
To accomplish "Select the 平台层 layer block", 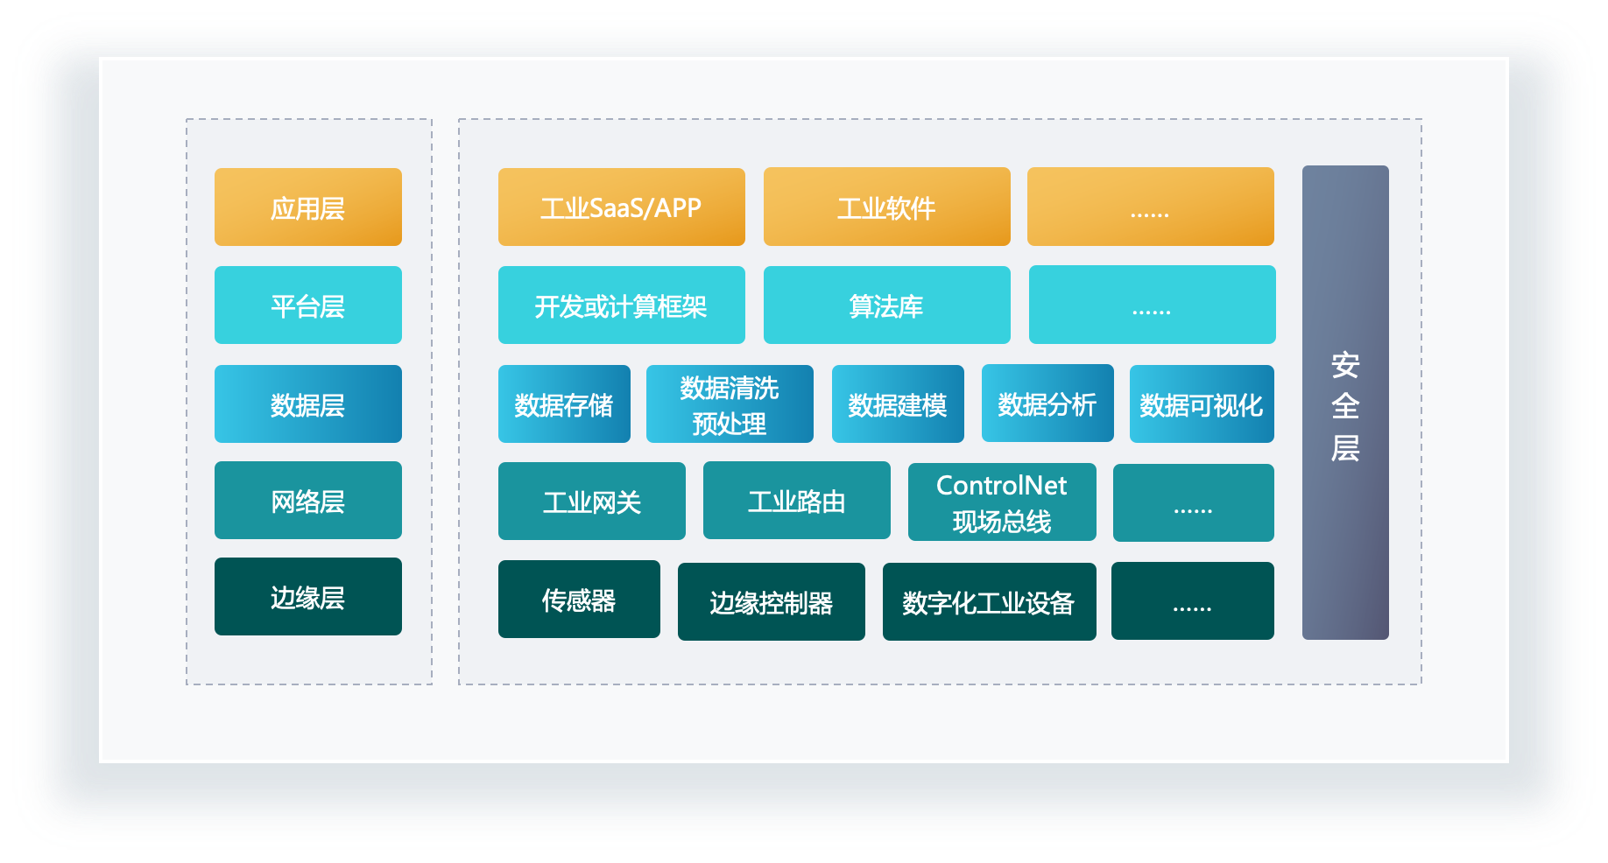I will click(x=307, y=305).
